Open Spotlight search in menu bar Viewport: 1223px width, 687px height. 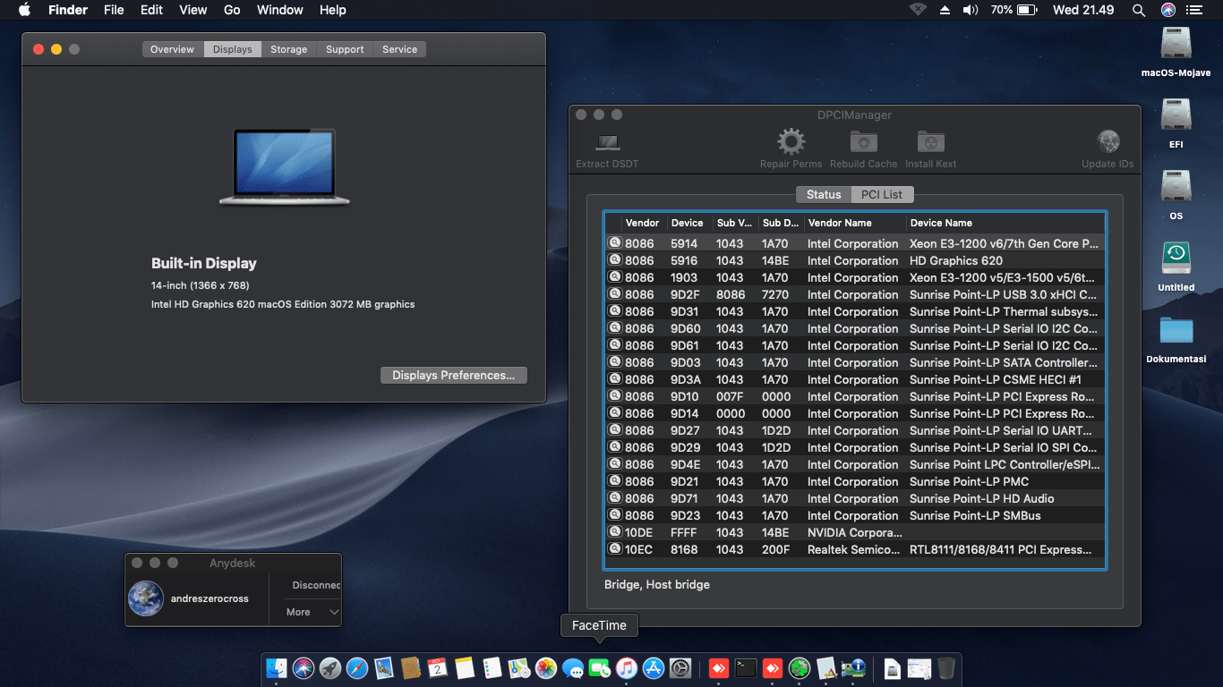(1138, 10)
